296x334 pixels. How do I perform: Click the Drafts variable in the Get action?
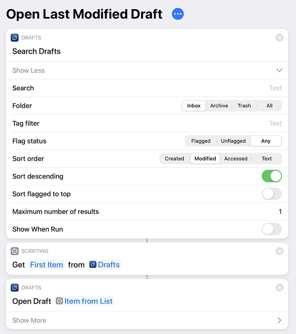pyautogui.click(x=108, y=265)
